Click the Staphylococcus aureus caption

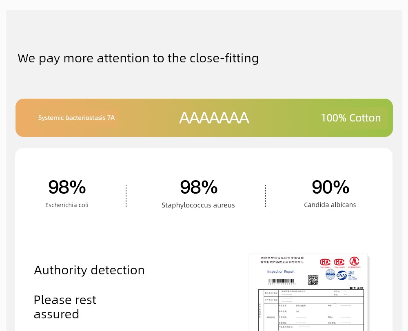(x=198, y=205)
